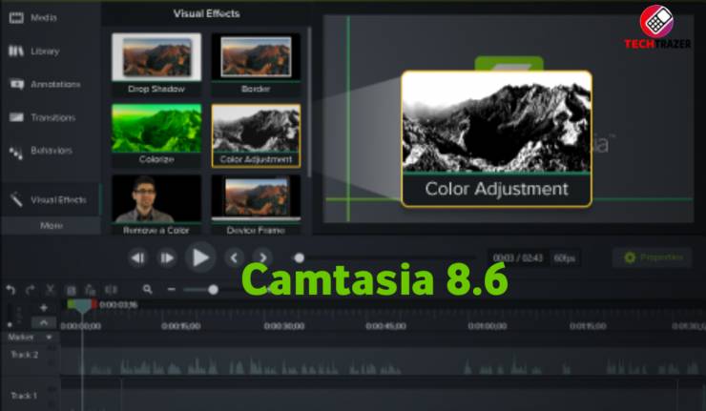Screen dimensions: 706x411
Task: Select the Track 2 label
Action: click(24, 355)
